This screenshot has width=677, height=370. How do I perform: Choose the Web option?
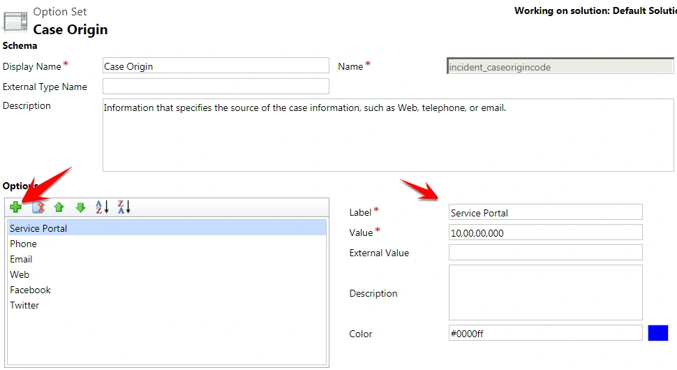167,274
